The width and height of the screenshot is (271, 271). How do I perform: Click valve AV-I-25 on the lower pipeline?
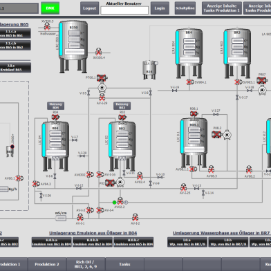pos(184,187)
